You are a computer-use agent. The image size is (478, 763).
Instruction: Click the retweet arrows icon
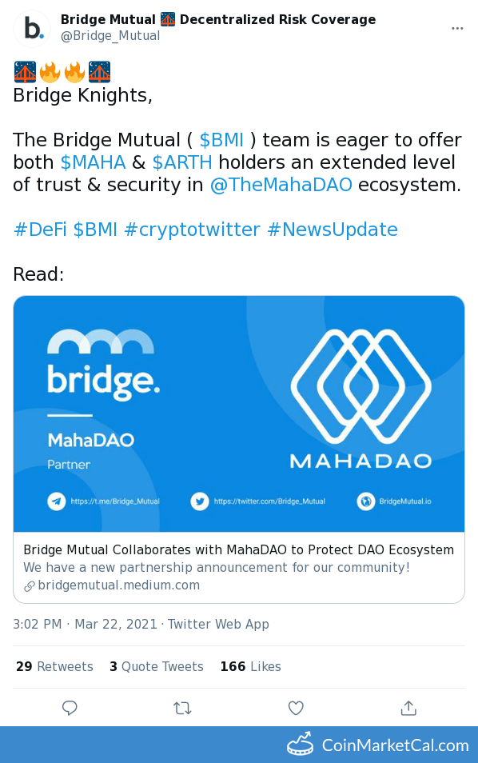point(182,708)
